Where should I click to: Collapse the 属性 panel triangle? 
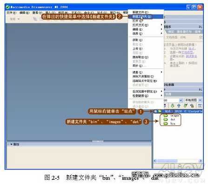(x=11, y=144)
